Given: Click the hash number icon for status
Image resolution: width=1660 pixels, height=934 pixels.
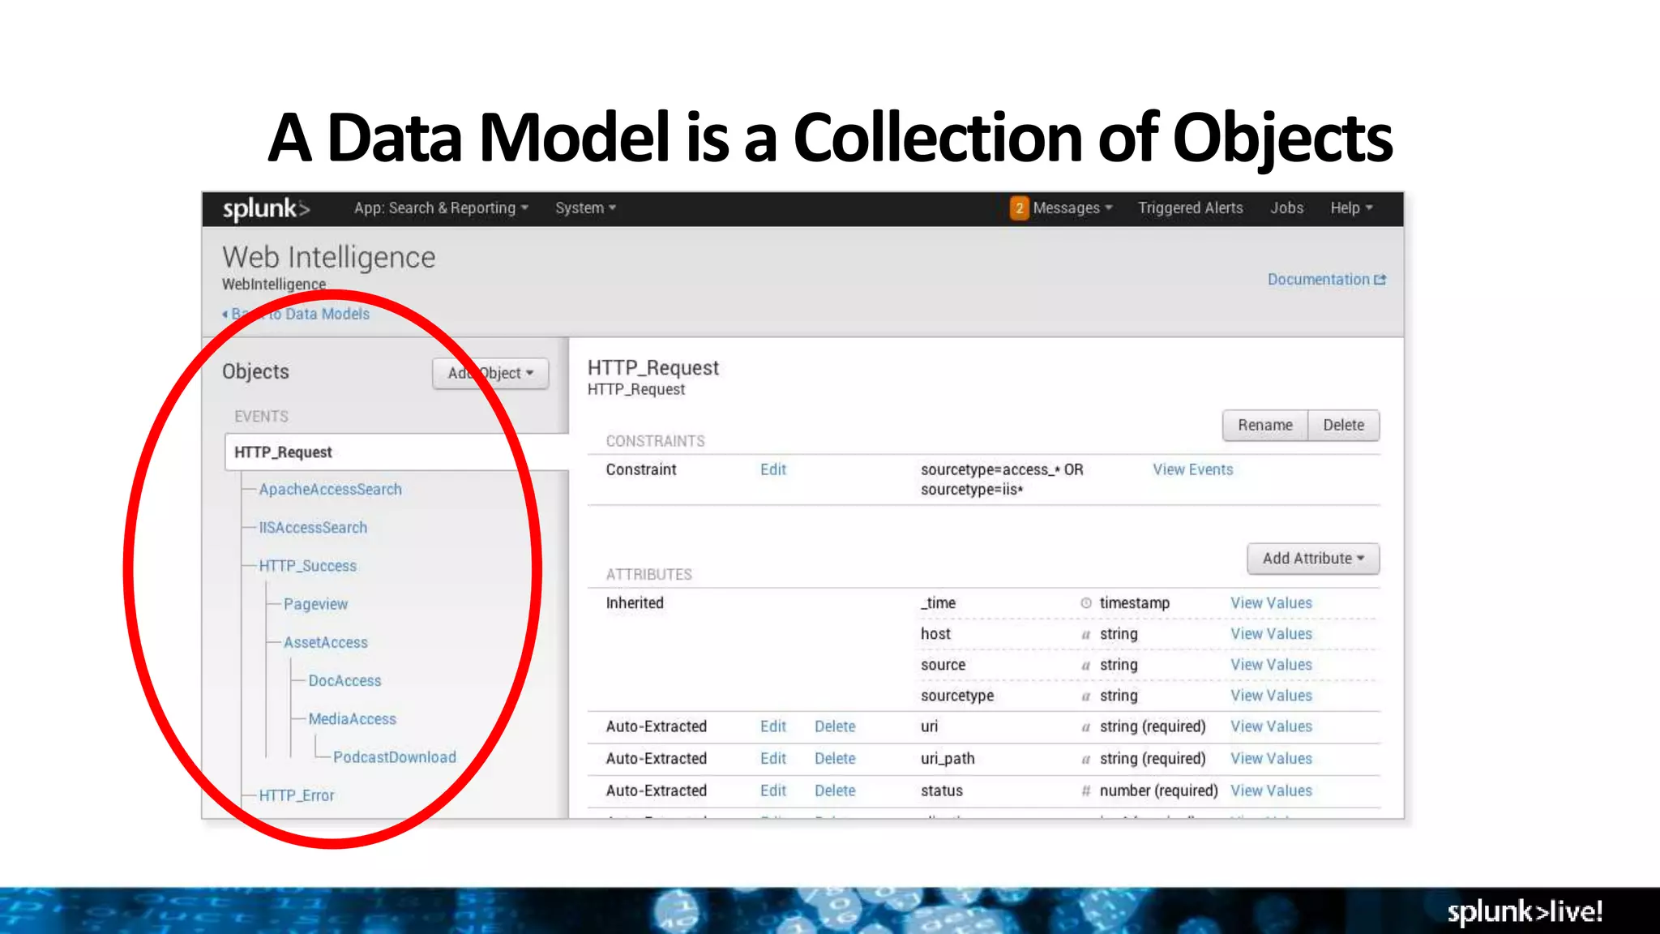Looking at the screenshot, I should [1086, 790].
